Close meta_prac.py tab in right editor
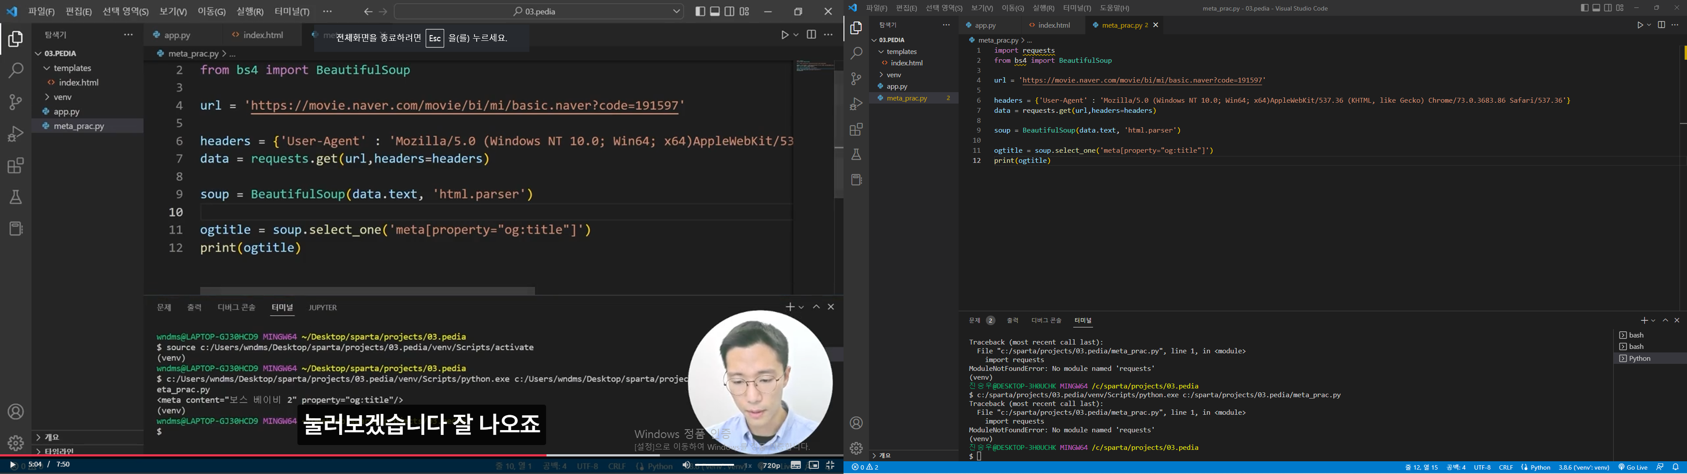The height and width of the screenshot is (474, 1687). (x=1155, y=25)
